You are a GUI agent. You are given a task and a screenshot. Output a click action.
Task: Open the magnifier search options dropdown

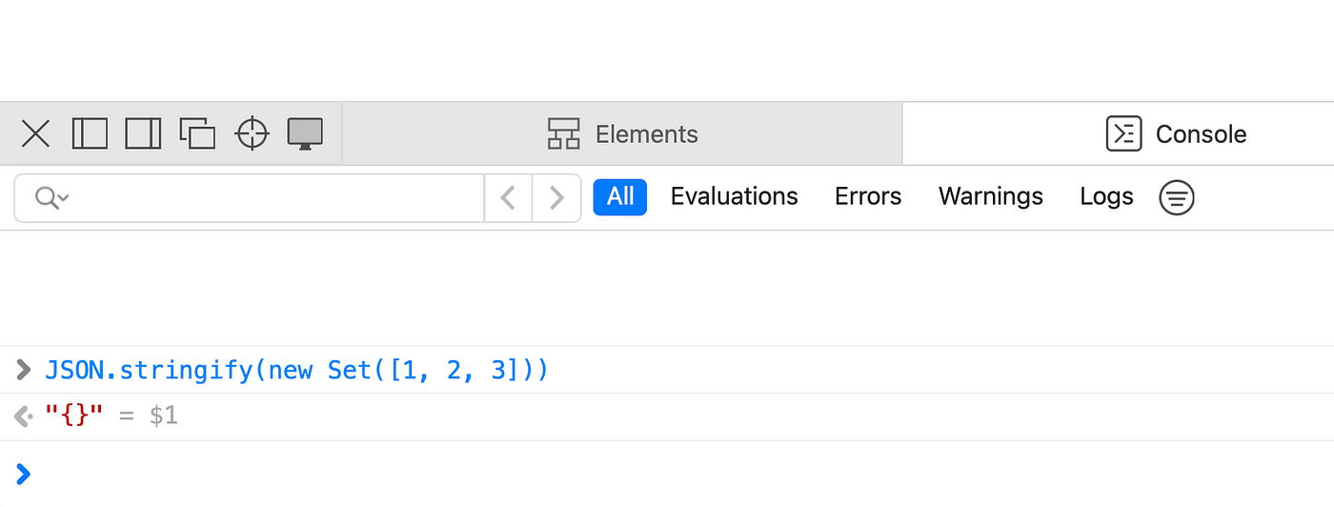click(51, 197)
